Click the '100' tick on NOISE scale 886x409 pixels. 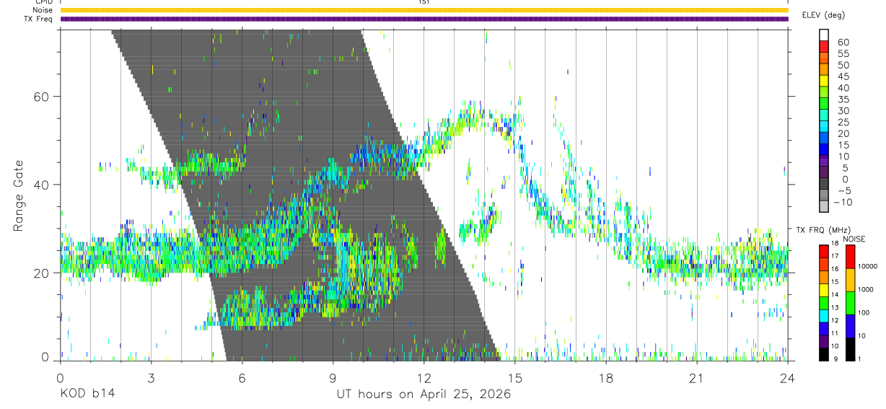click(864, 313)
